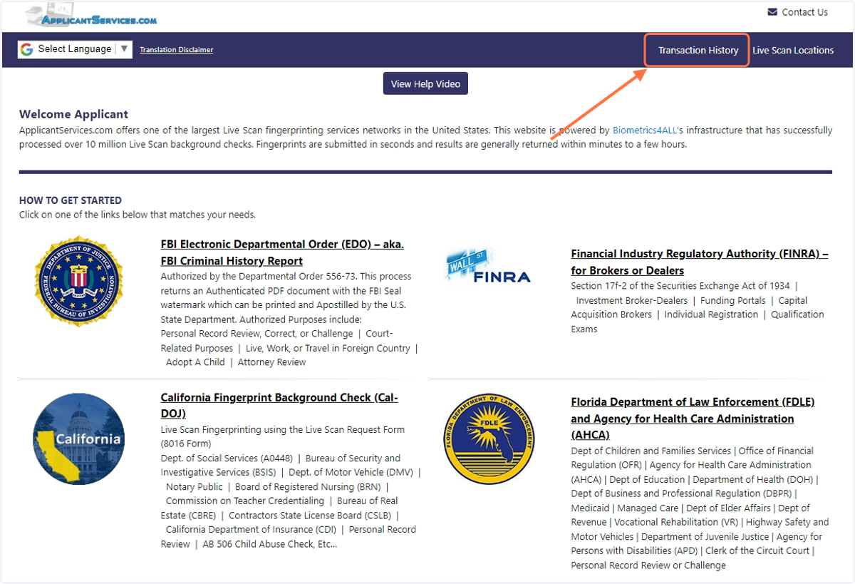Click the HOW TO GET STARTED heading
Image resolution: width=855 pixels, height=584 pixels.
71,200
